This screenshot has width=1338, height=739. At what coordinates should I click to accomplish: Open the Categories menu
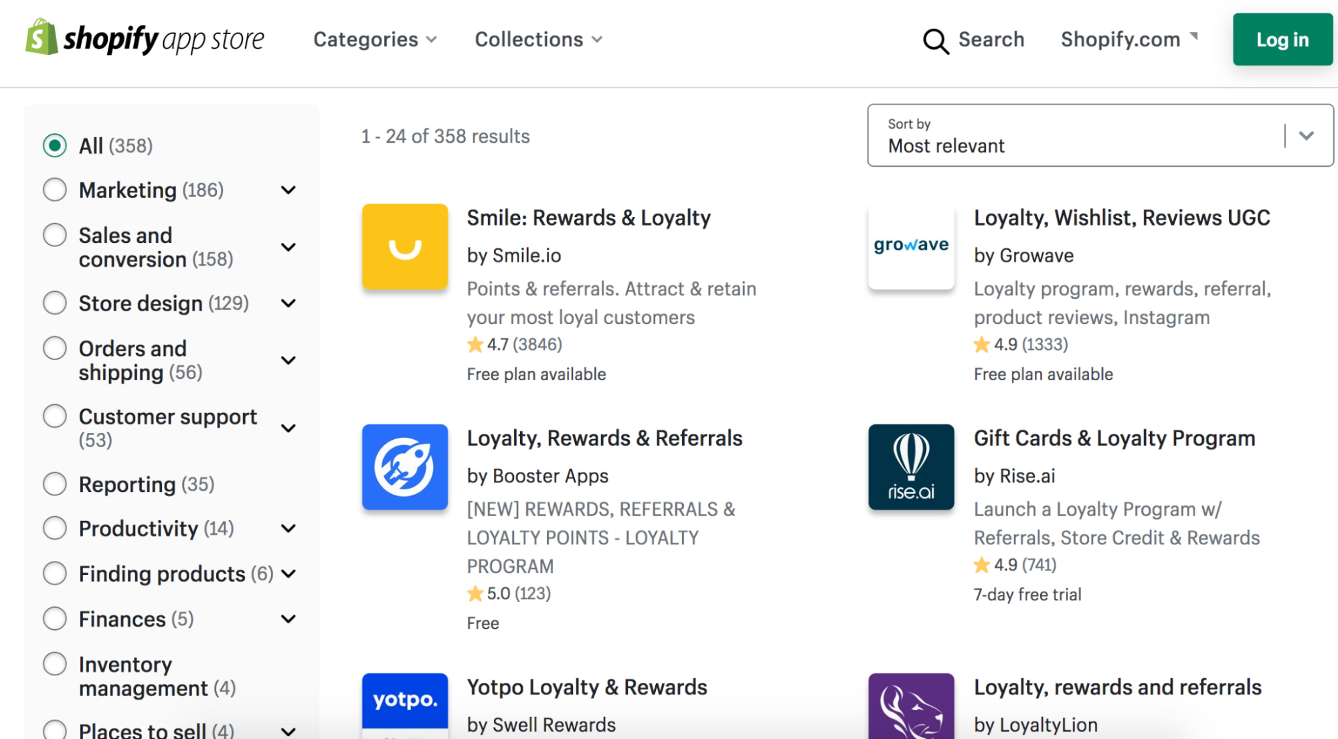pos(375,39)
